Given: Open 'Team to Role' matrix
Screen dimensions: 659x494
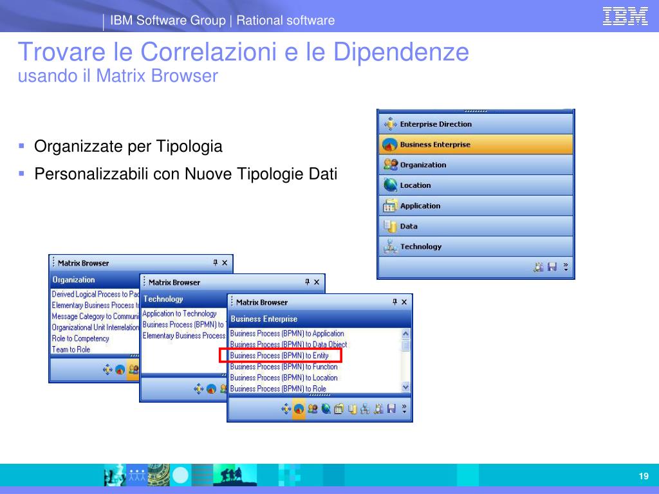Looking at the screenshot, I should (x=71, y=349).
